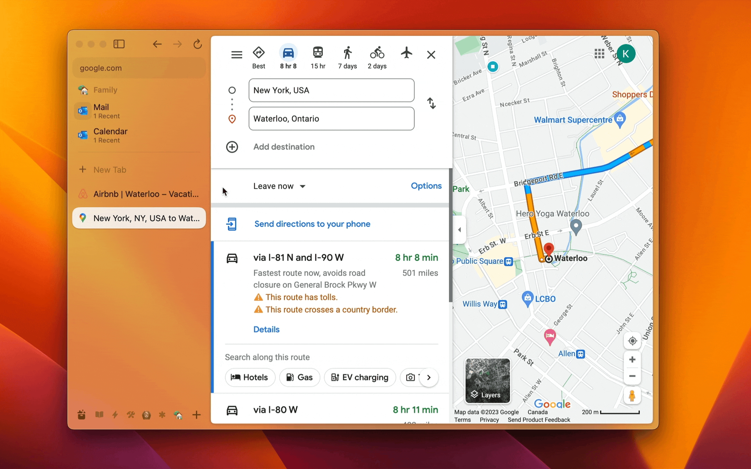The width and height of the screenshot is (751, 469).
Task: Show more search categories along route
Action: tap(429, 378)
